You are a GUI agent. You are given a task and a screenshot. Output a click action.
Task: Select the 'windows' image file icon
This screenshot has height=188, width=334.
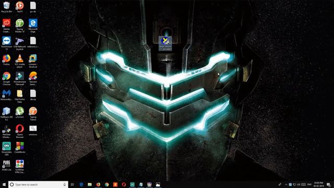pyautogui.click(x=33, y=130)
